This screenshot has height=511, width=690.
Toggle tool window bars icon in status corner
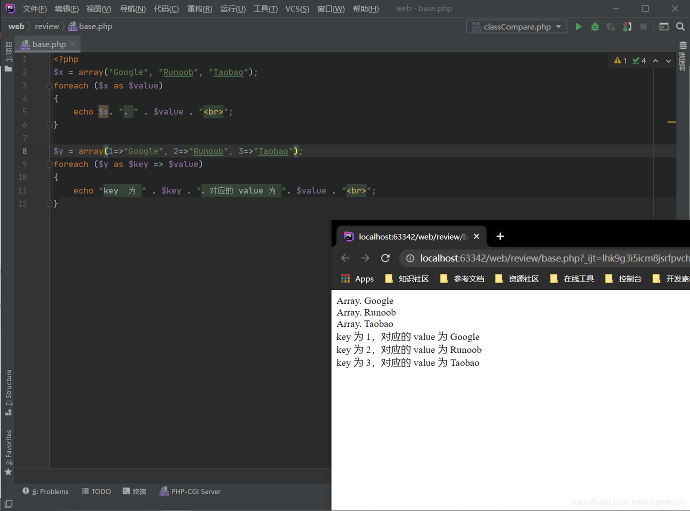tap(8, 504)
